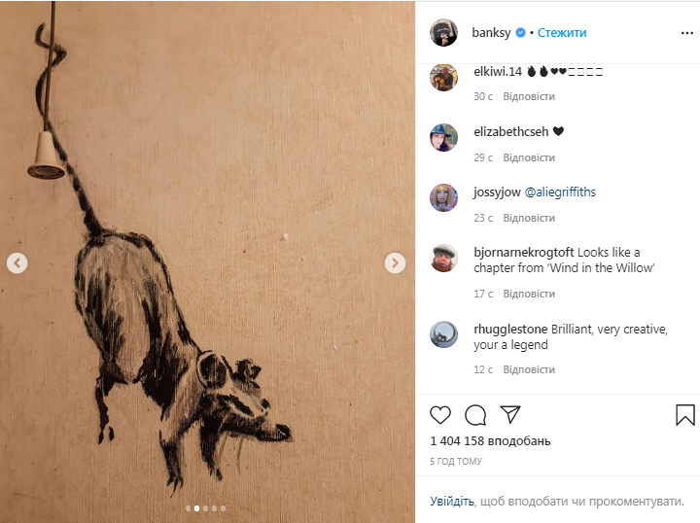700x523 pixels.
Task: Save the post with the bookmark icon
Action: click(685, 415)
